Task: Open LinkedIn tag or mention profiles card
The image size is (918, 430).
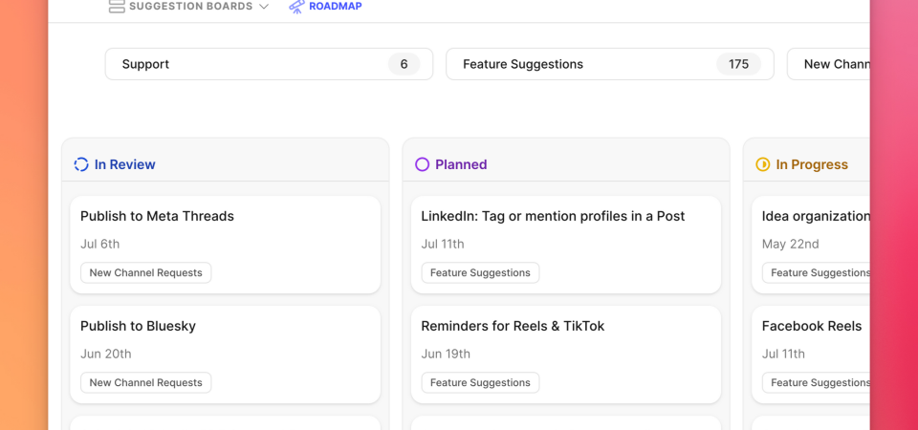Action: point(566,245)
